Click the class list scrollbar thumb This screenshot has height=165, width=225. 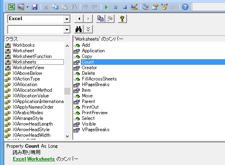tap(67, 91)
